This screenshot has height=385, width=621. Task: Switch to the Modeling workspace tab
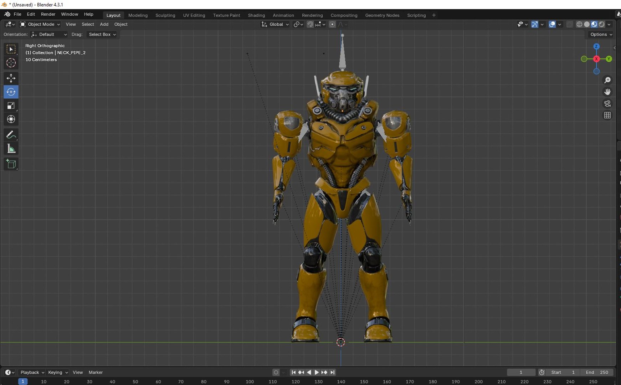[138, 15]
